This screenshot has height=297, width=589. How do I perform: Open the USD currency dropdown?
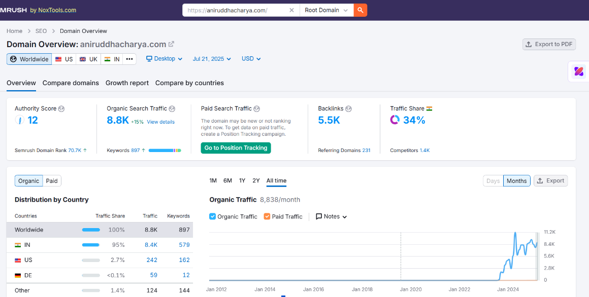click(x=251, y=59)
